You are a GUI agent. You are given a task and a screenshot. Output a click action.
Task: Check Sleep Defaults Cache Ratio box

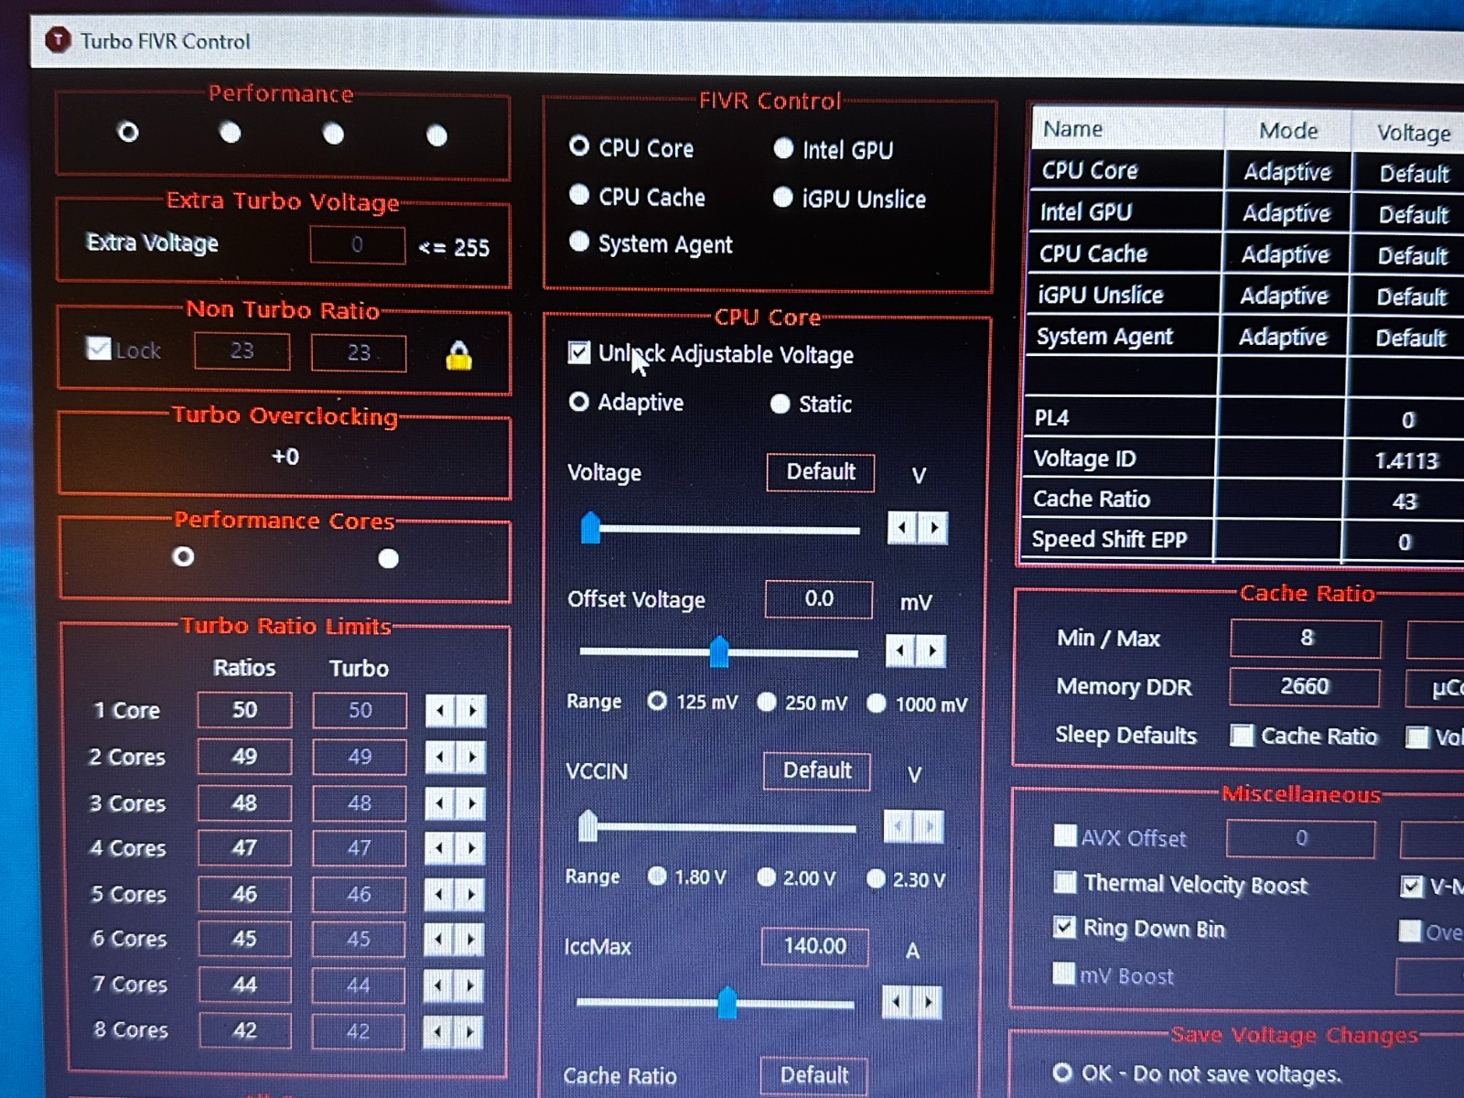[1242, 735]
